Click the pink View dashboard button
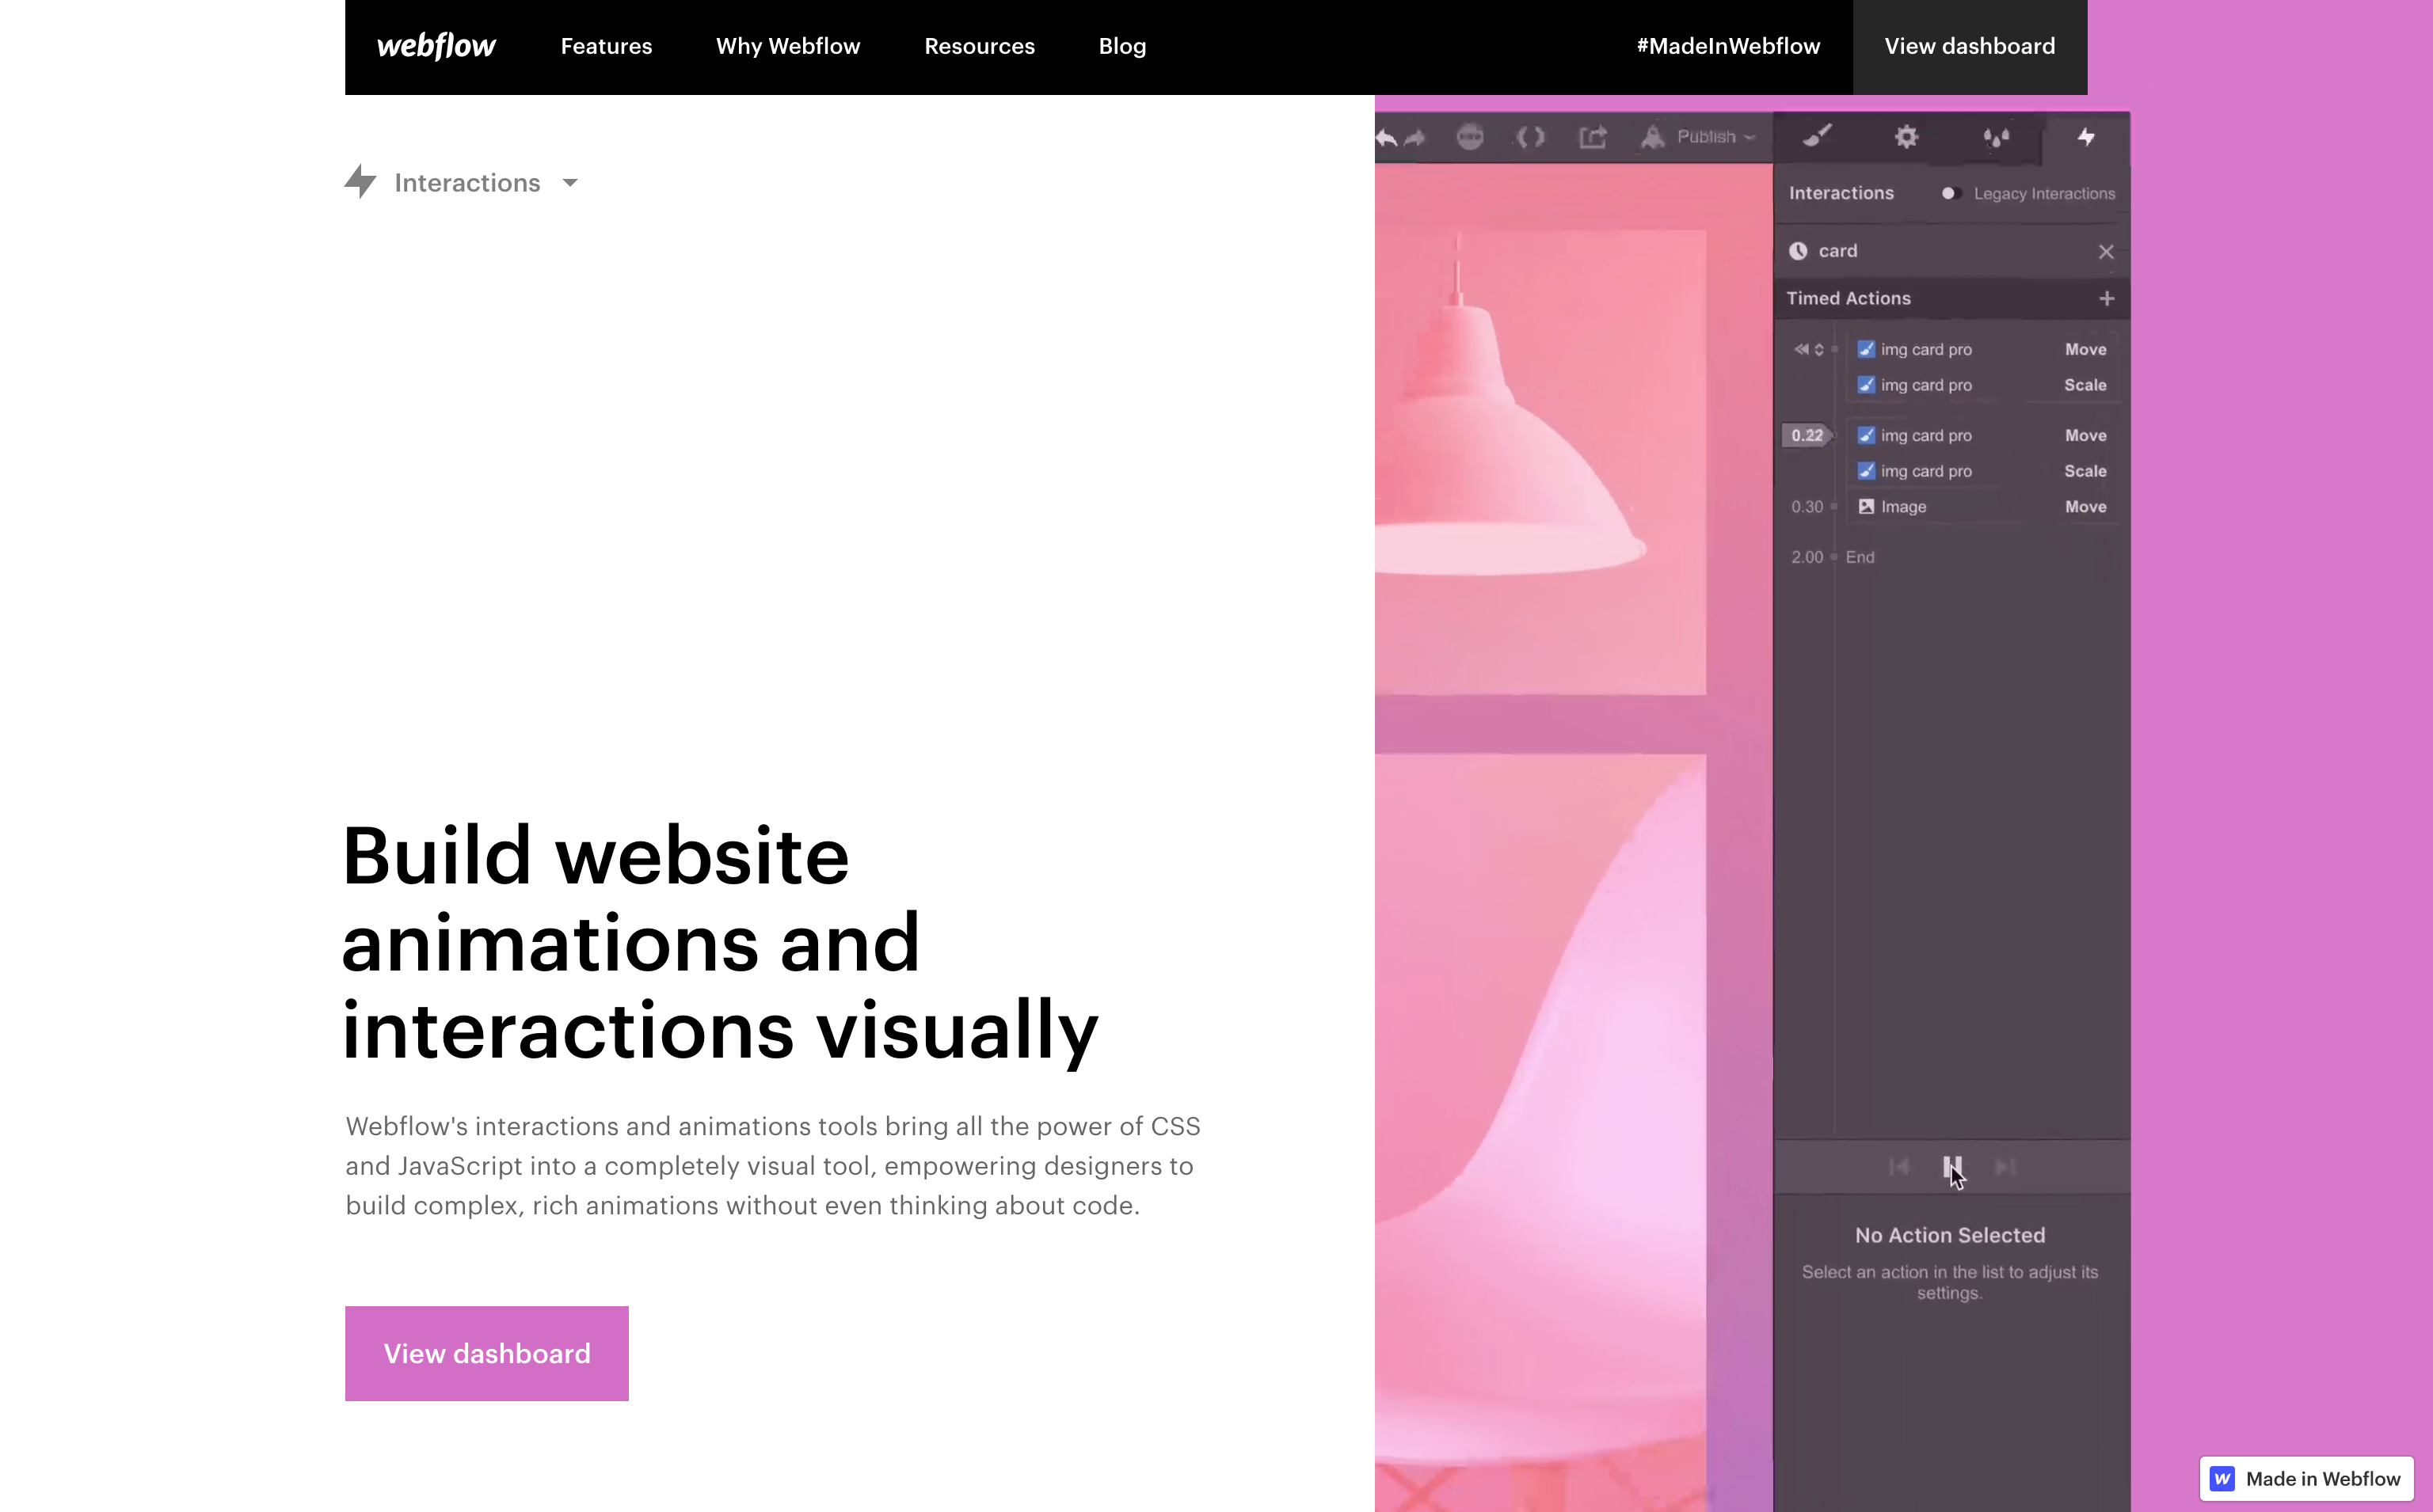2433x1512 pixels. (x=487, y=1353)
